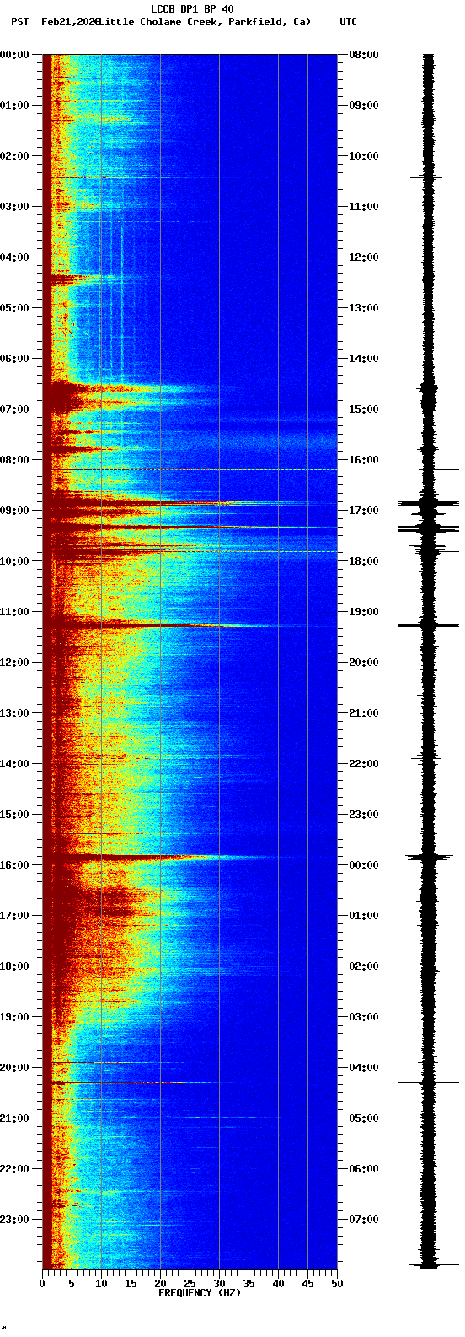Viewport: 465px width, 1337px height.
Task: Click the 06:00 PST time label
Action: click(14, 359)
